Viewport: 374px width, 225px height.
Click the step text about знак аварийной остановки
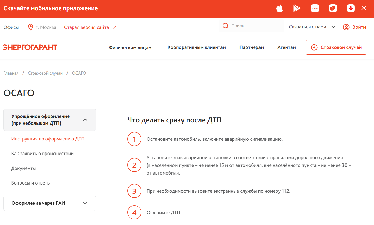click(249, 165)
